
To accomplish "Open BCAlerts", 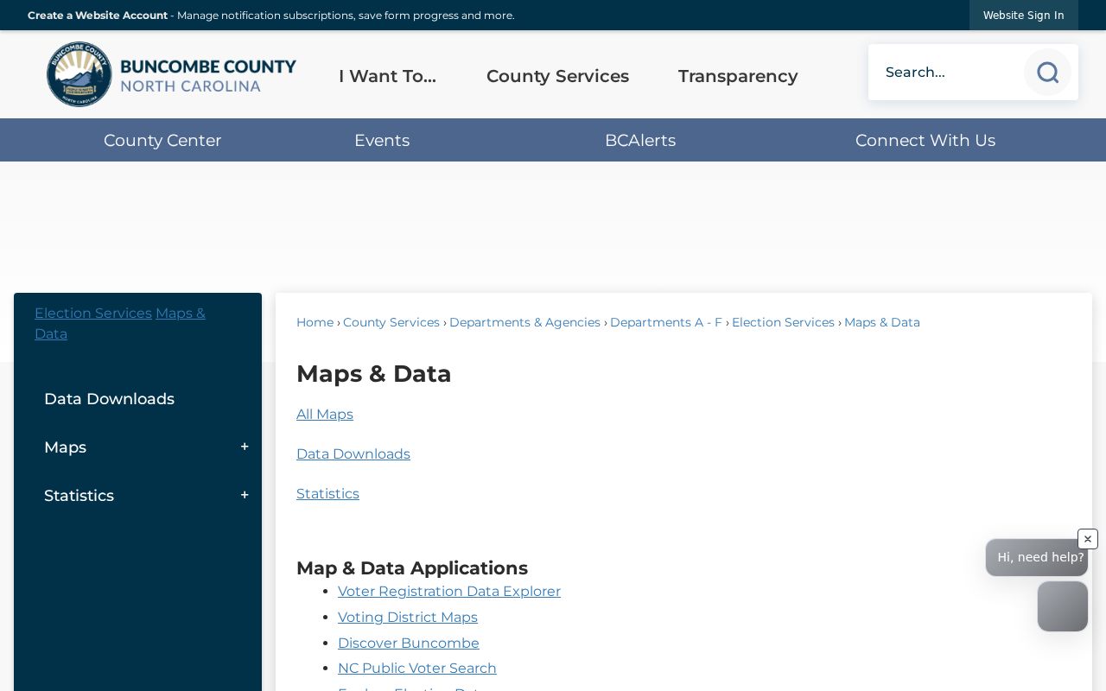I will [640, 140].
